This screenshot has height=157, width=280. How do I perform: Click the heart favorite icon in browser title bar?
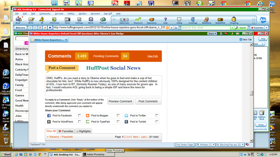[x=226, y=34]
